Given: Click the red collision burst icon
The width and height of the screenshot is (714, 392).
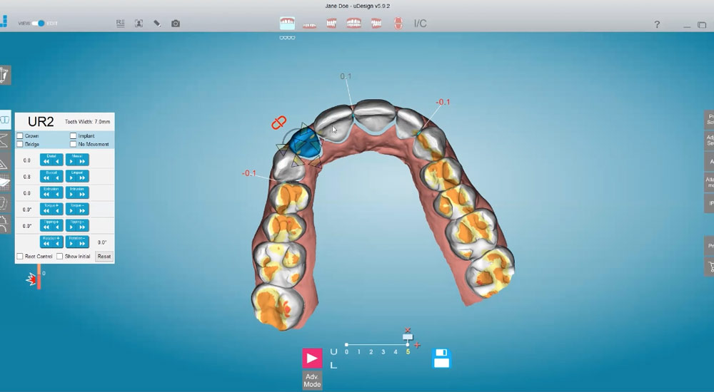Looking at the screenshot, I should [31, 279].
